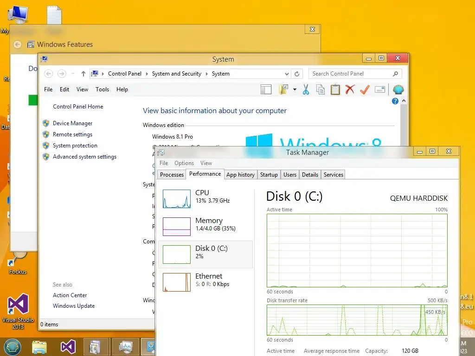Switch to the App history tab

(240, 175)
